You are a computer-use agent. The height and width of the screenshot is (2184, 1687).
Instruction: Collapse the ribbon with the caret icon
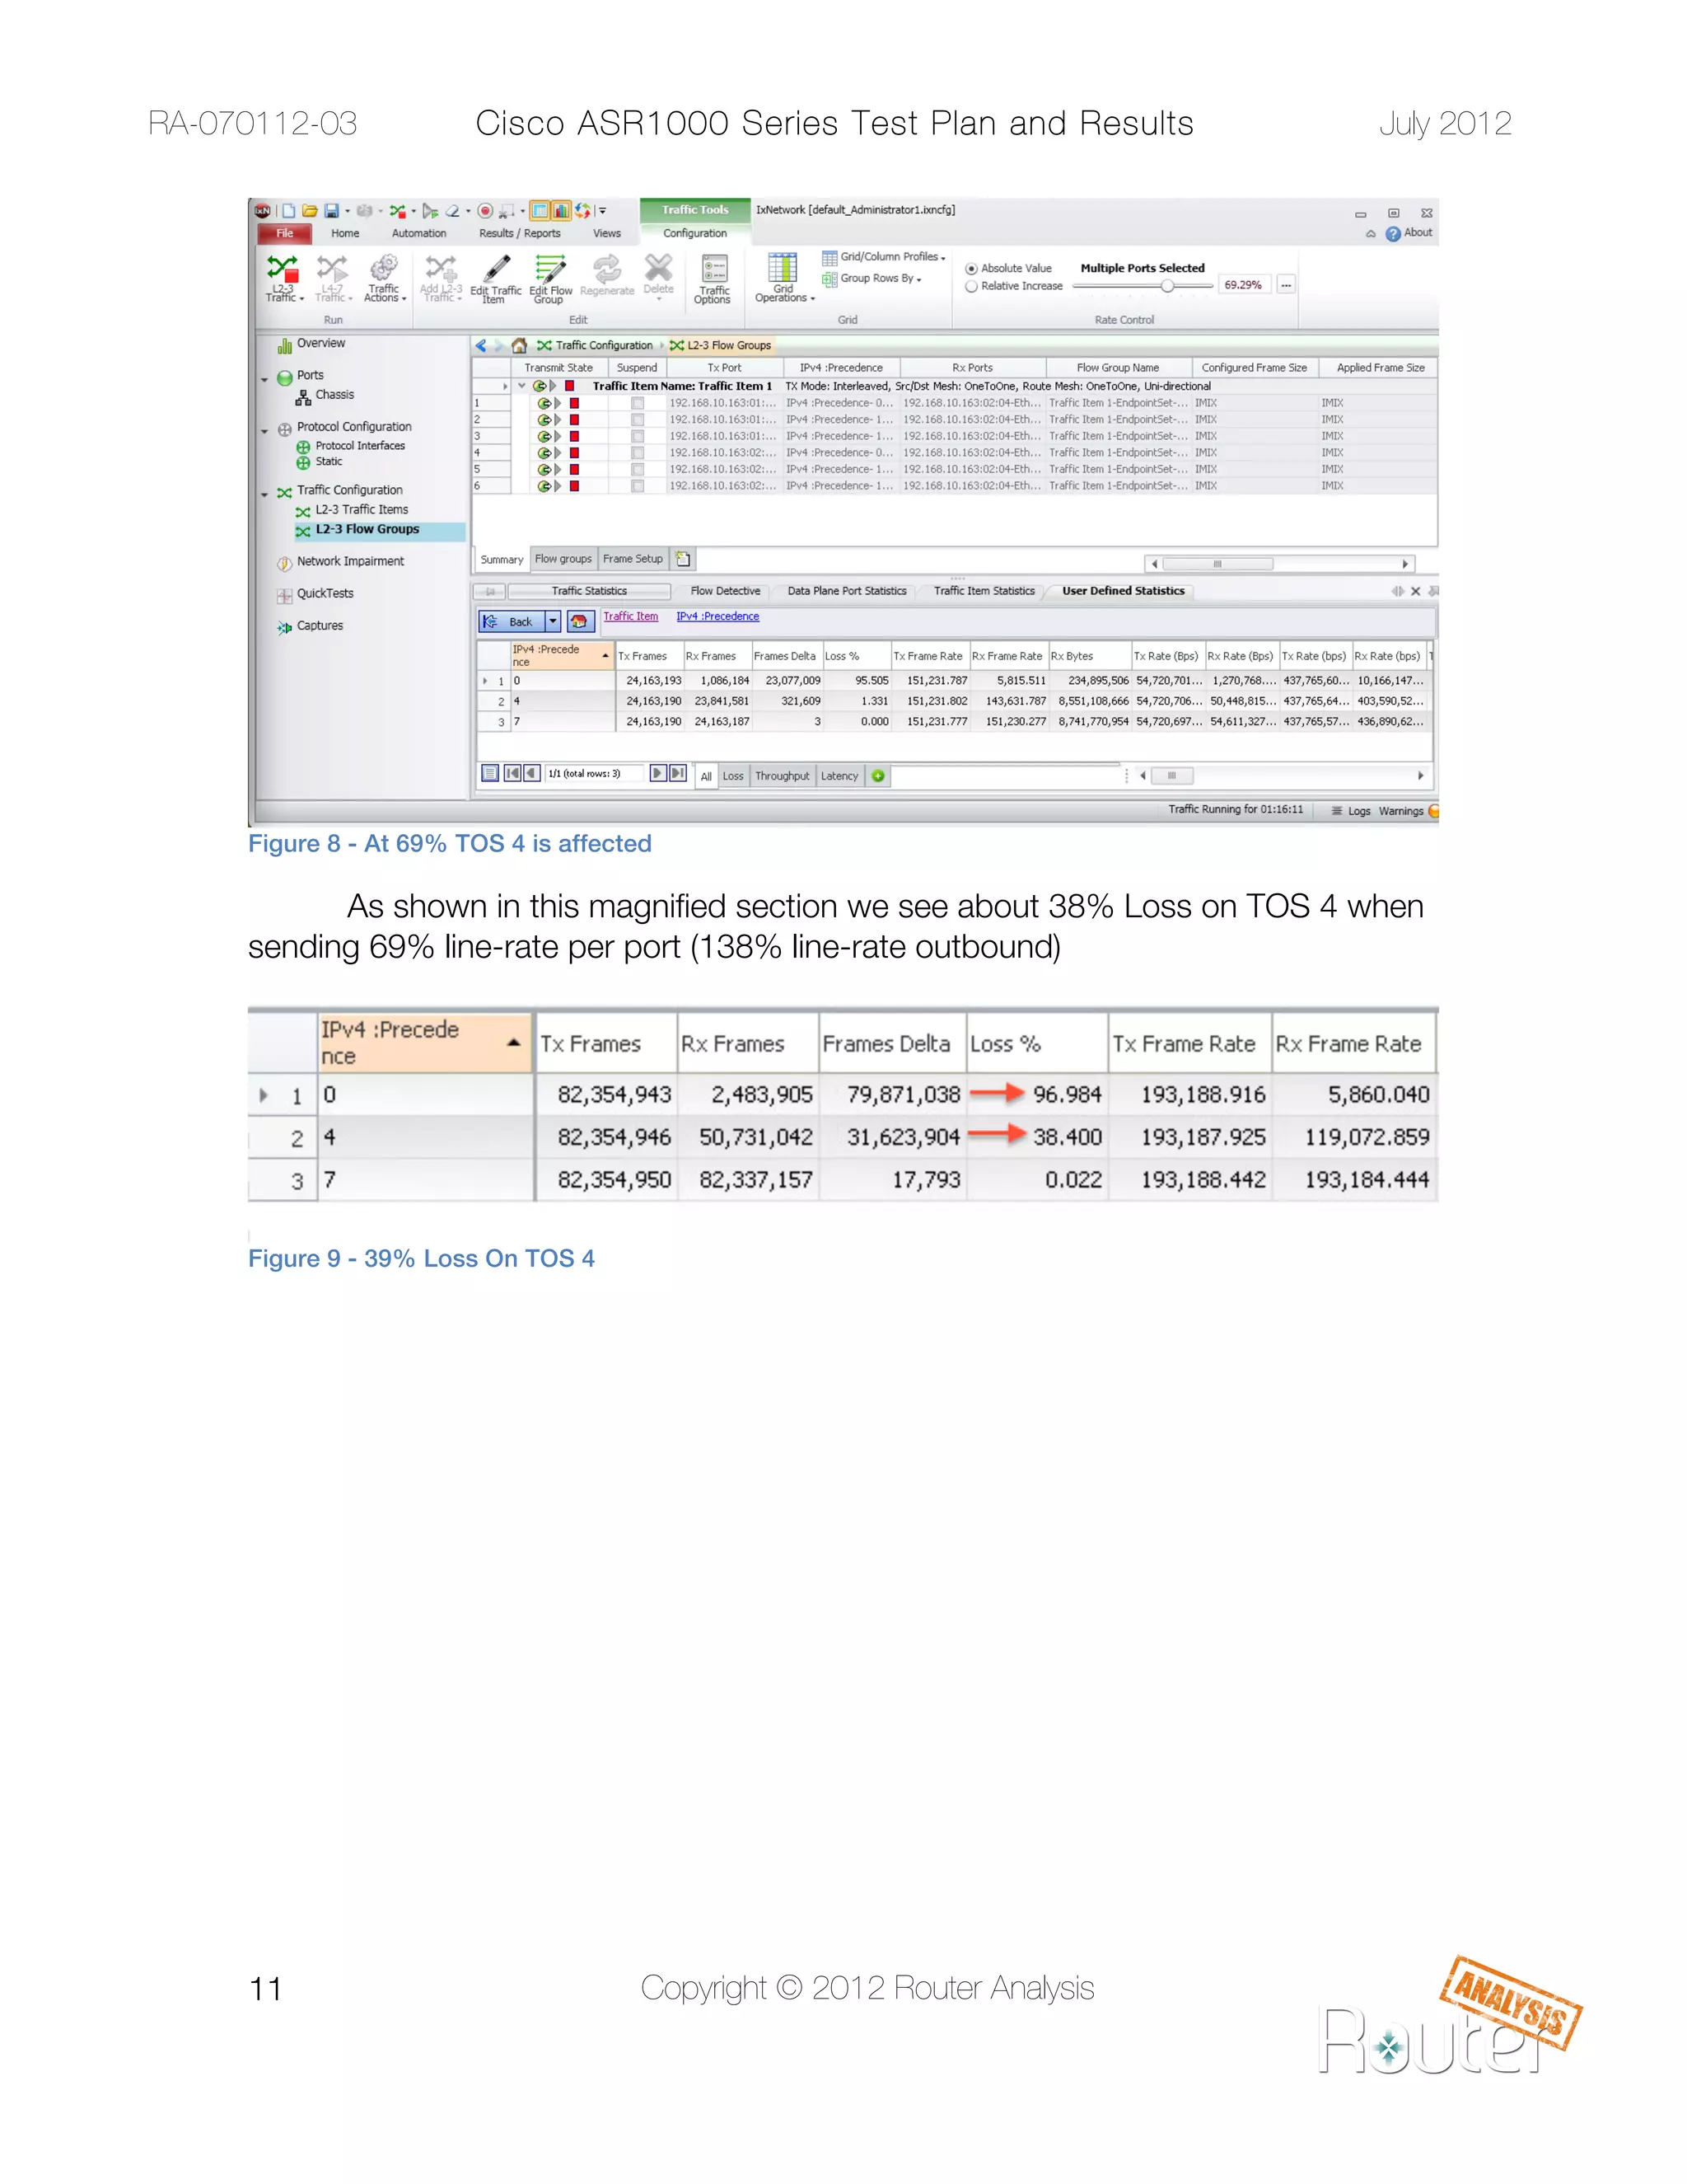pos(1370,234)
